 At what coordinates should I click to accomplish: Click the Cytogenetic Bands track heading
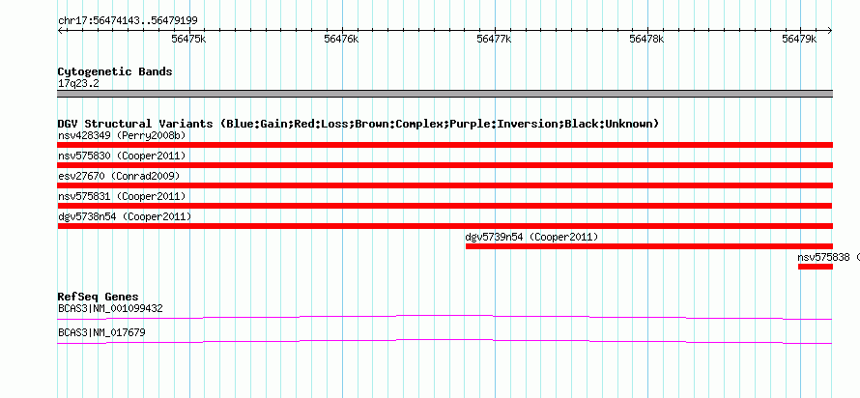[115, 71]
